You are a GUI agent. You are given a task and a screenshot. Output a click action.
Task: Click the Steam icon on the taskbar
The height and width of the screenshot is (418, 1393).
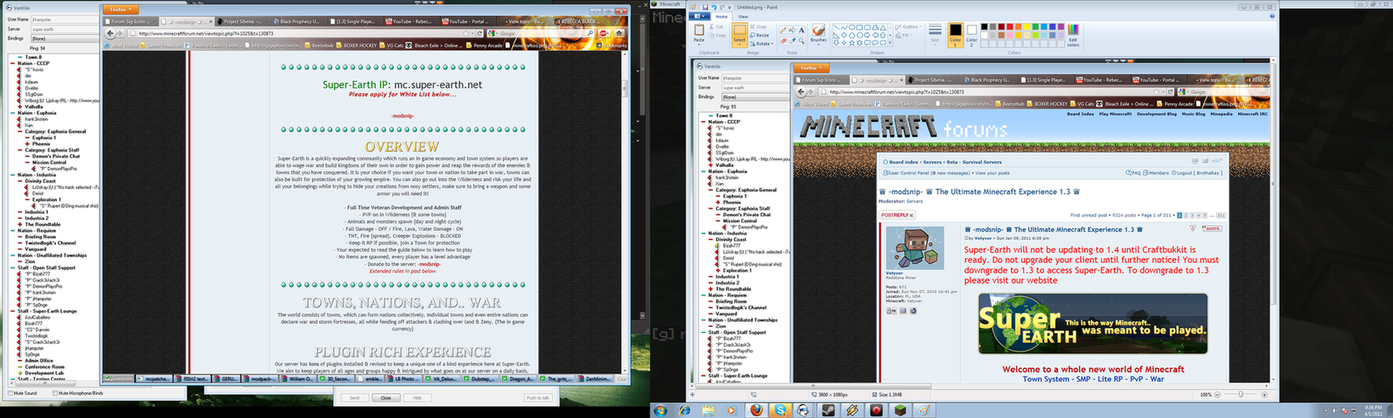pyautogui.click(x=827, y=410)
